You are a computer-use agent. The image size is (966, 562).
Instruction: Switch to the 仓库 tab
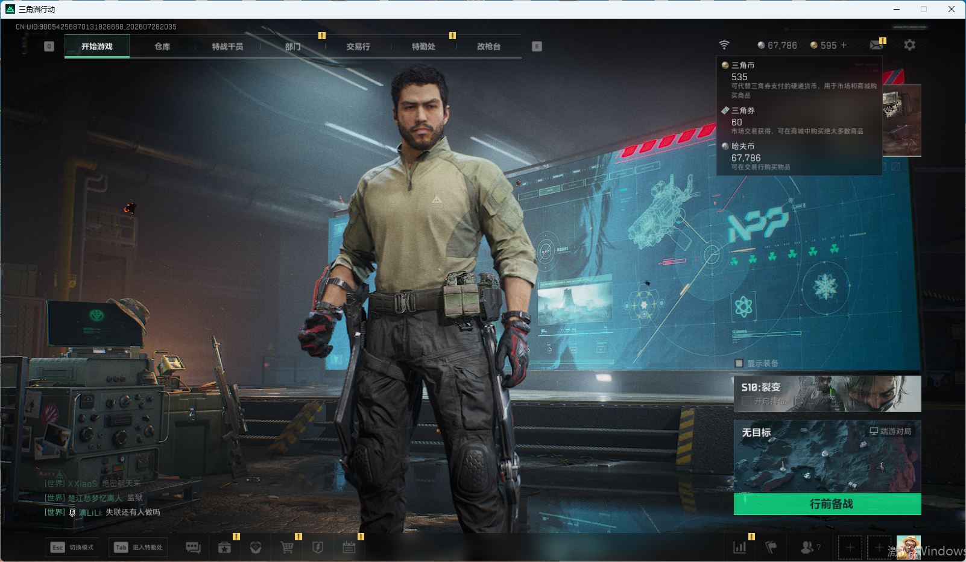162,46
